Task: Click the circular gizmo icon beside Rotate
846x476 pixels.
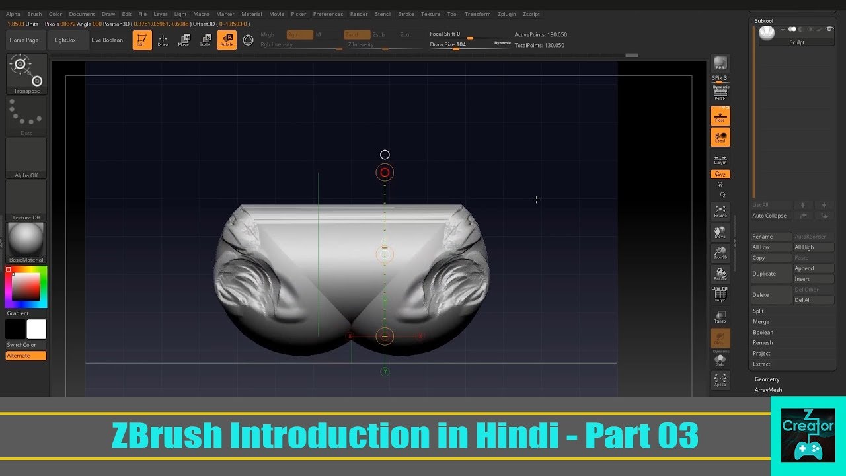Action: (248, 40)
